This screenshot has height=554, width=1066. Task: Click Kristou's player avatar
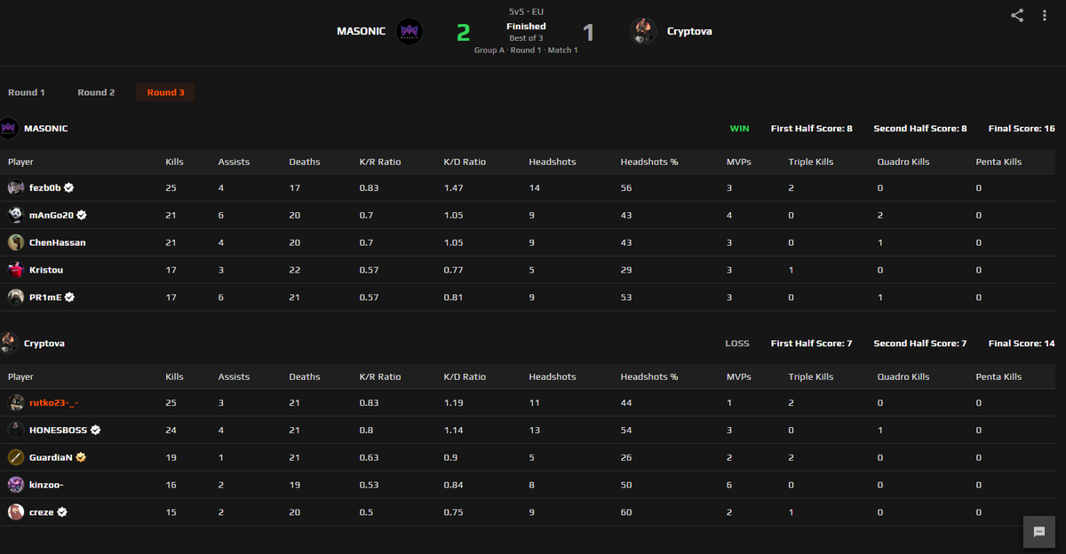(16, 270)
